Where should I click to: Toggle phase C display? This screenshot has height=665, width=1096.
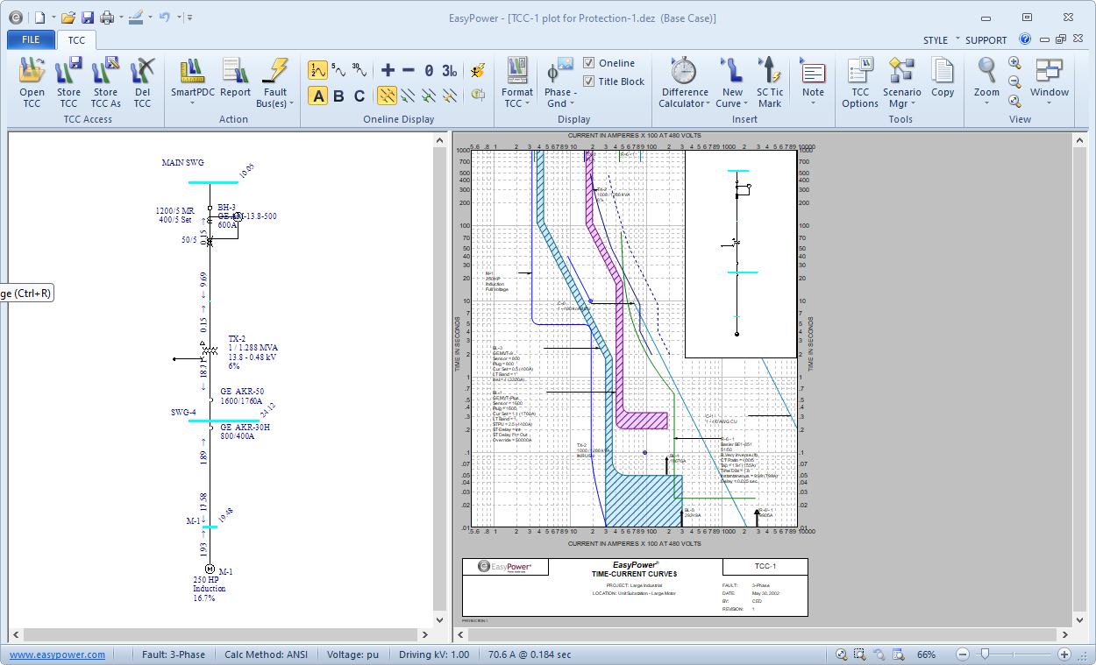[359, 96]
